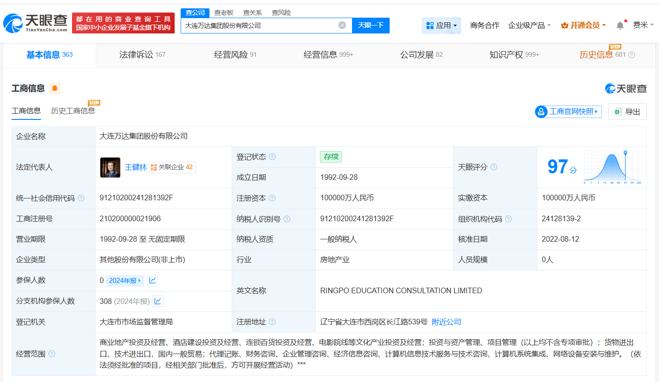Open the 应用 dropdown
Viewport: 659px width, 382px height.
pos(441,25)
